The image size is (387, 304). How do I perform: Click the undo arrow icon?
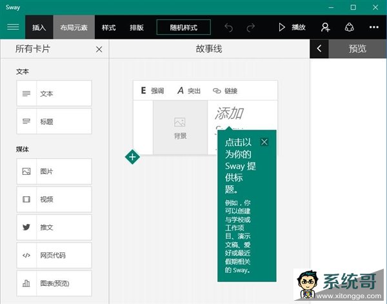click(x=229, y=27)
